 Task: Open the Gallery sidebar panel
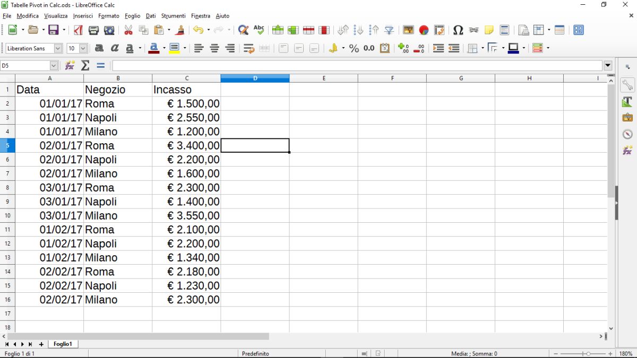pyautogui.click(x=628, y=117)
